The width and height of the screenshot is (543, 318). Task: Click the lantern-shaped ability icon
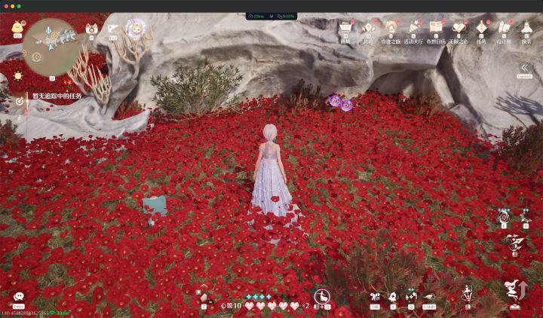(468, 294)
